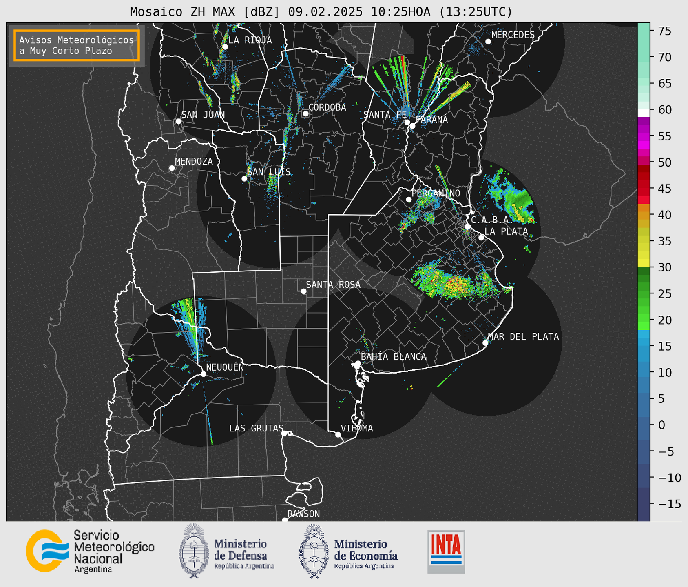This screenshot has width=688, height=587.
Task: Click the 30 dBZ yellow color band
Action: coord(644,263)
